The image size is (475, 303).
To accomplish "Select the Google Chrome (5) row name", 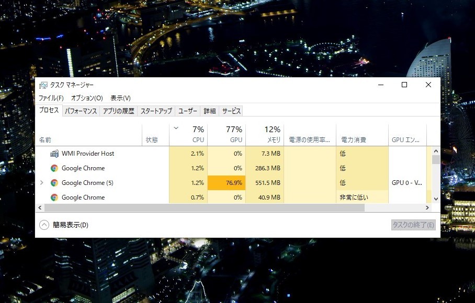I will (x=87, y=183).
